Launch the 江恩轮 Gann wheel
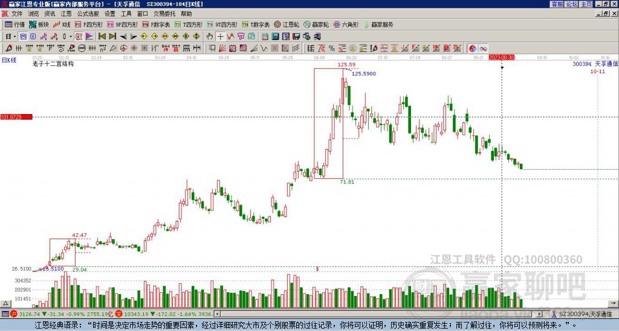This screenshot has height=331, width=619. coord(287,24)
